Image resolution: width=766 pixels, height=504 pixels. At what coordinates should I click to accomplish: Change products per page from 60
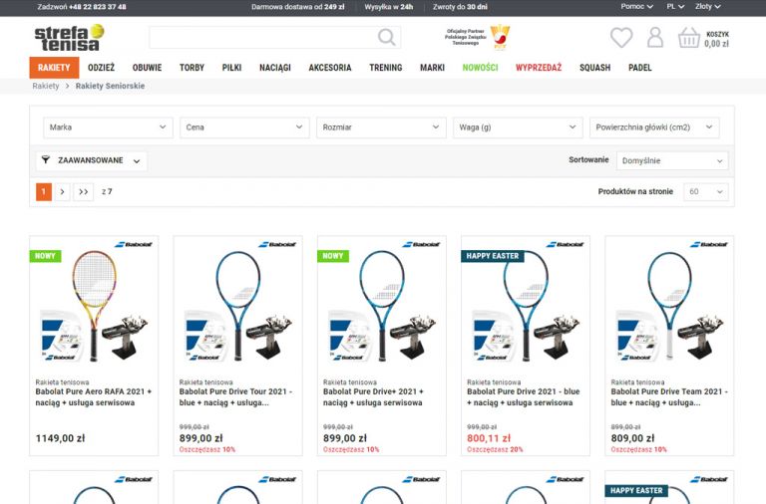pos(705,191)
